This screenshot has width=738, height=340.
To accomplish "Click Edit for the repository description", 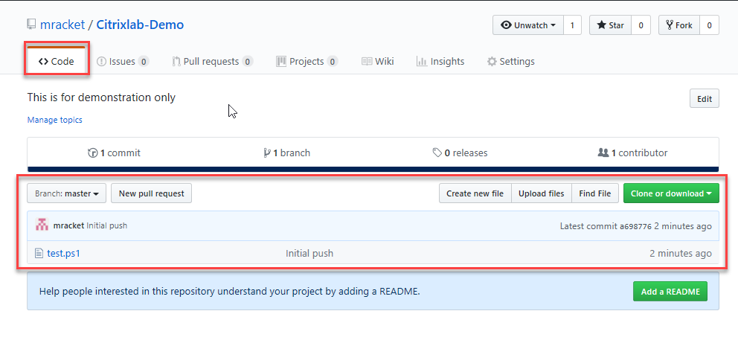I will coord(704,98).
